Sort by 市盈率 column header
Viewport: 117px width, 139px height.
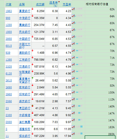pyautogui.click(x=67, y=4)
